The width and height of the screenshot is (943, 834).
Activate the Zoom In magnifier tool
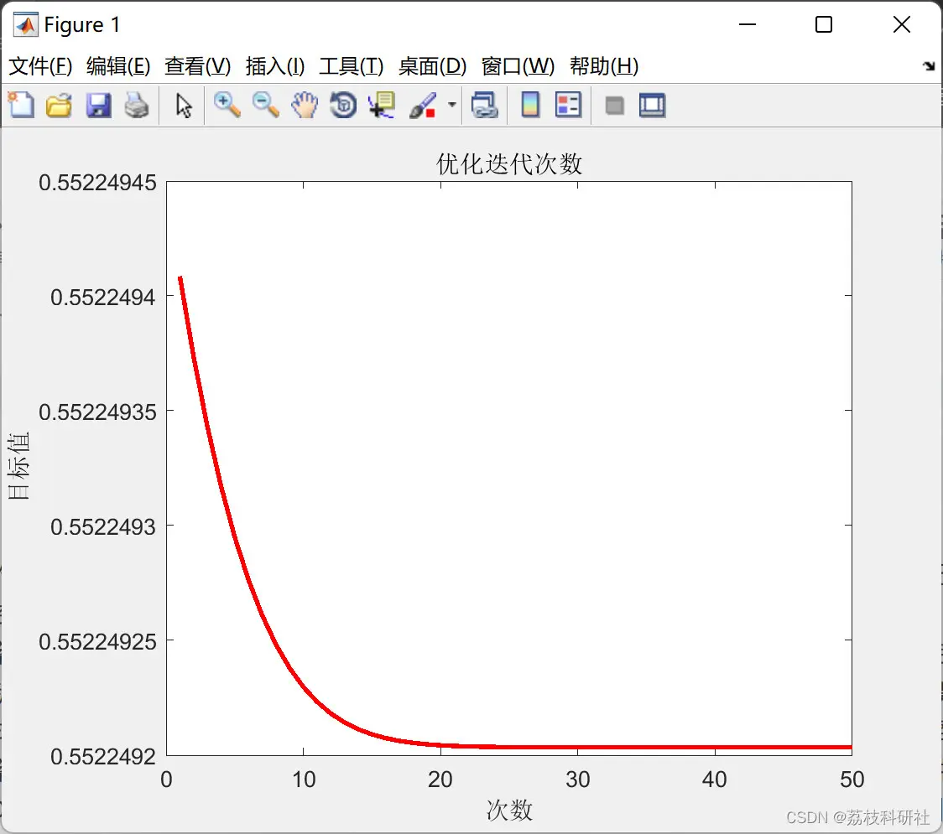pyautogui.click(x=227, y=105)
